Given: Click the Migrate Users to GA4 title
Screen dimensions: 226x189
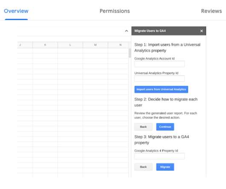Looking at the screenshot, I should pos(150,31).
